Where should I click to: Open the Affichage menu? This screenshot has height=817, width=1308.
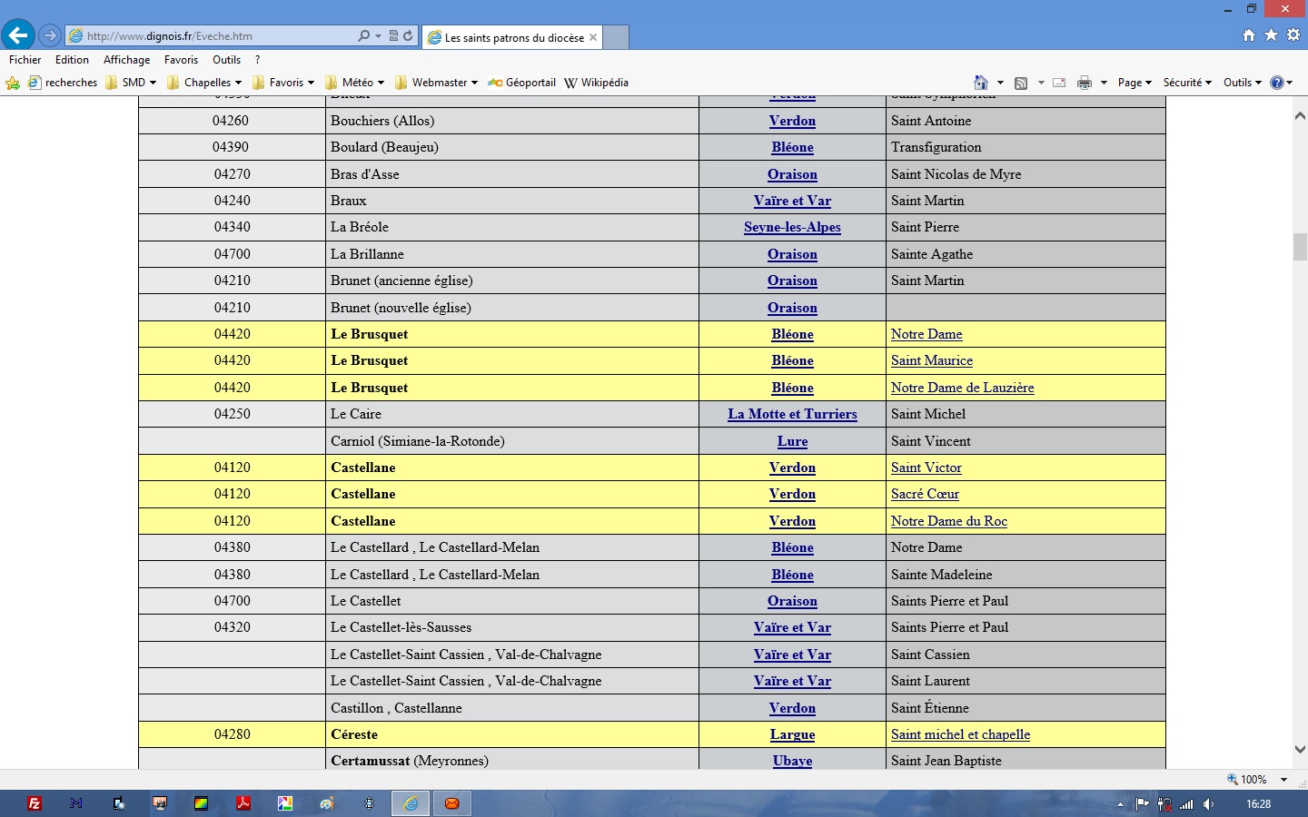(126, 60)
